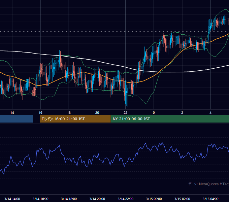Select the 3/14 16:00 date label
The width and height of the screenshot is (229, 202).
pyautogui.click(x=40, y=199)
